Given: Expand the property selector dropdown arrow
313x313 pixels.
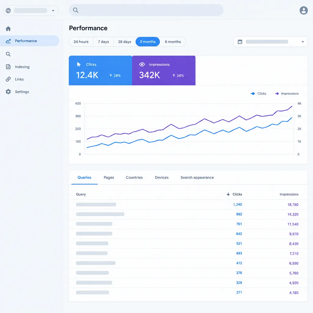Looking at the screenshot, I should (x=53, y=11).
